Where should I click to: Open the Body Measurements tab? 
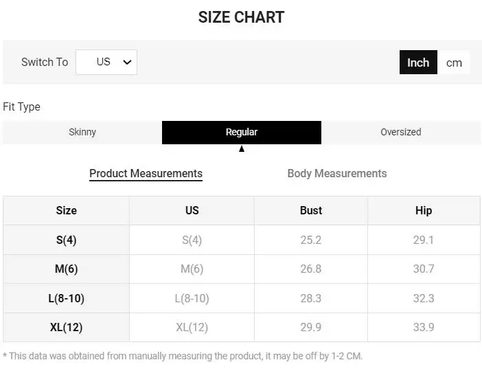tap(337, 173)
